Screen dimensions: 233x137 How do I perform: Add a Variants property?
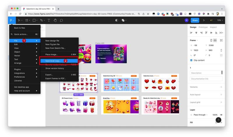pos(221,87)
